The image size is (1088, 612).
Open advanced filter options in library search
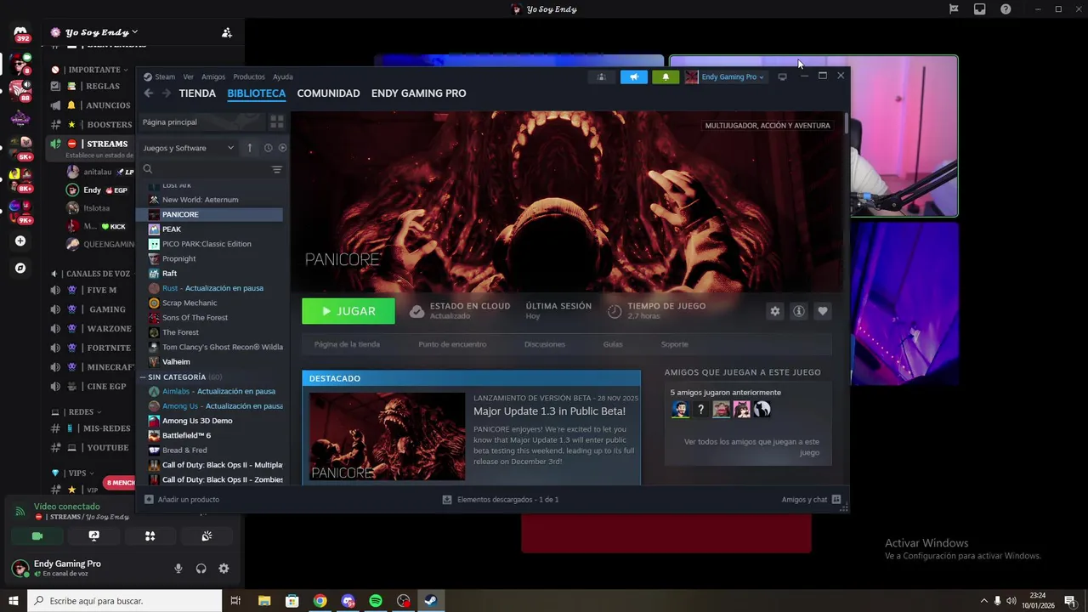[276, 169]
